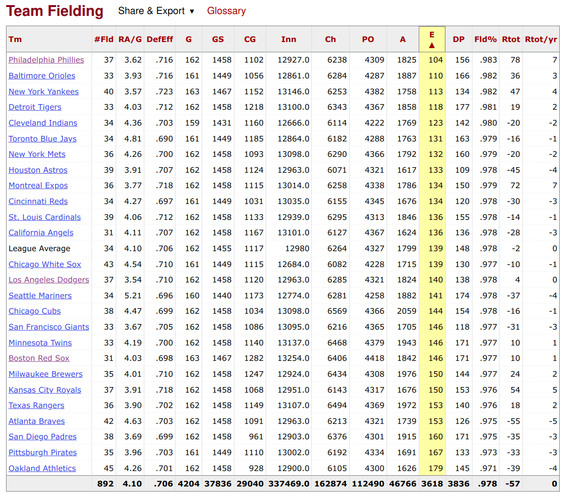
Task: Sort by DP column header
Action: (458, 39)
